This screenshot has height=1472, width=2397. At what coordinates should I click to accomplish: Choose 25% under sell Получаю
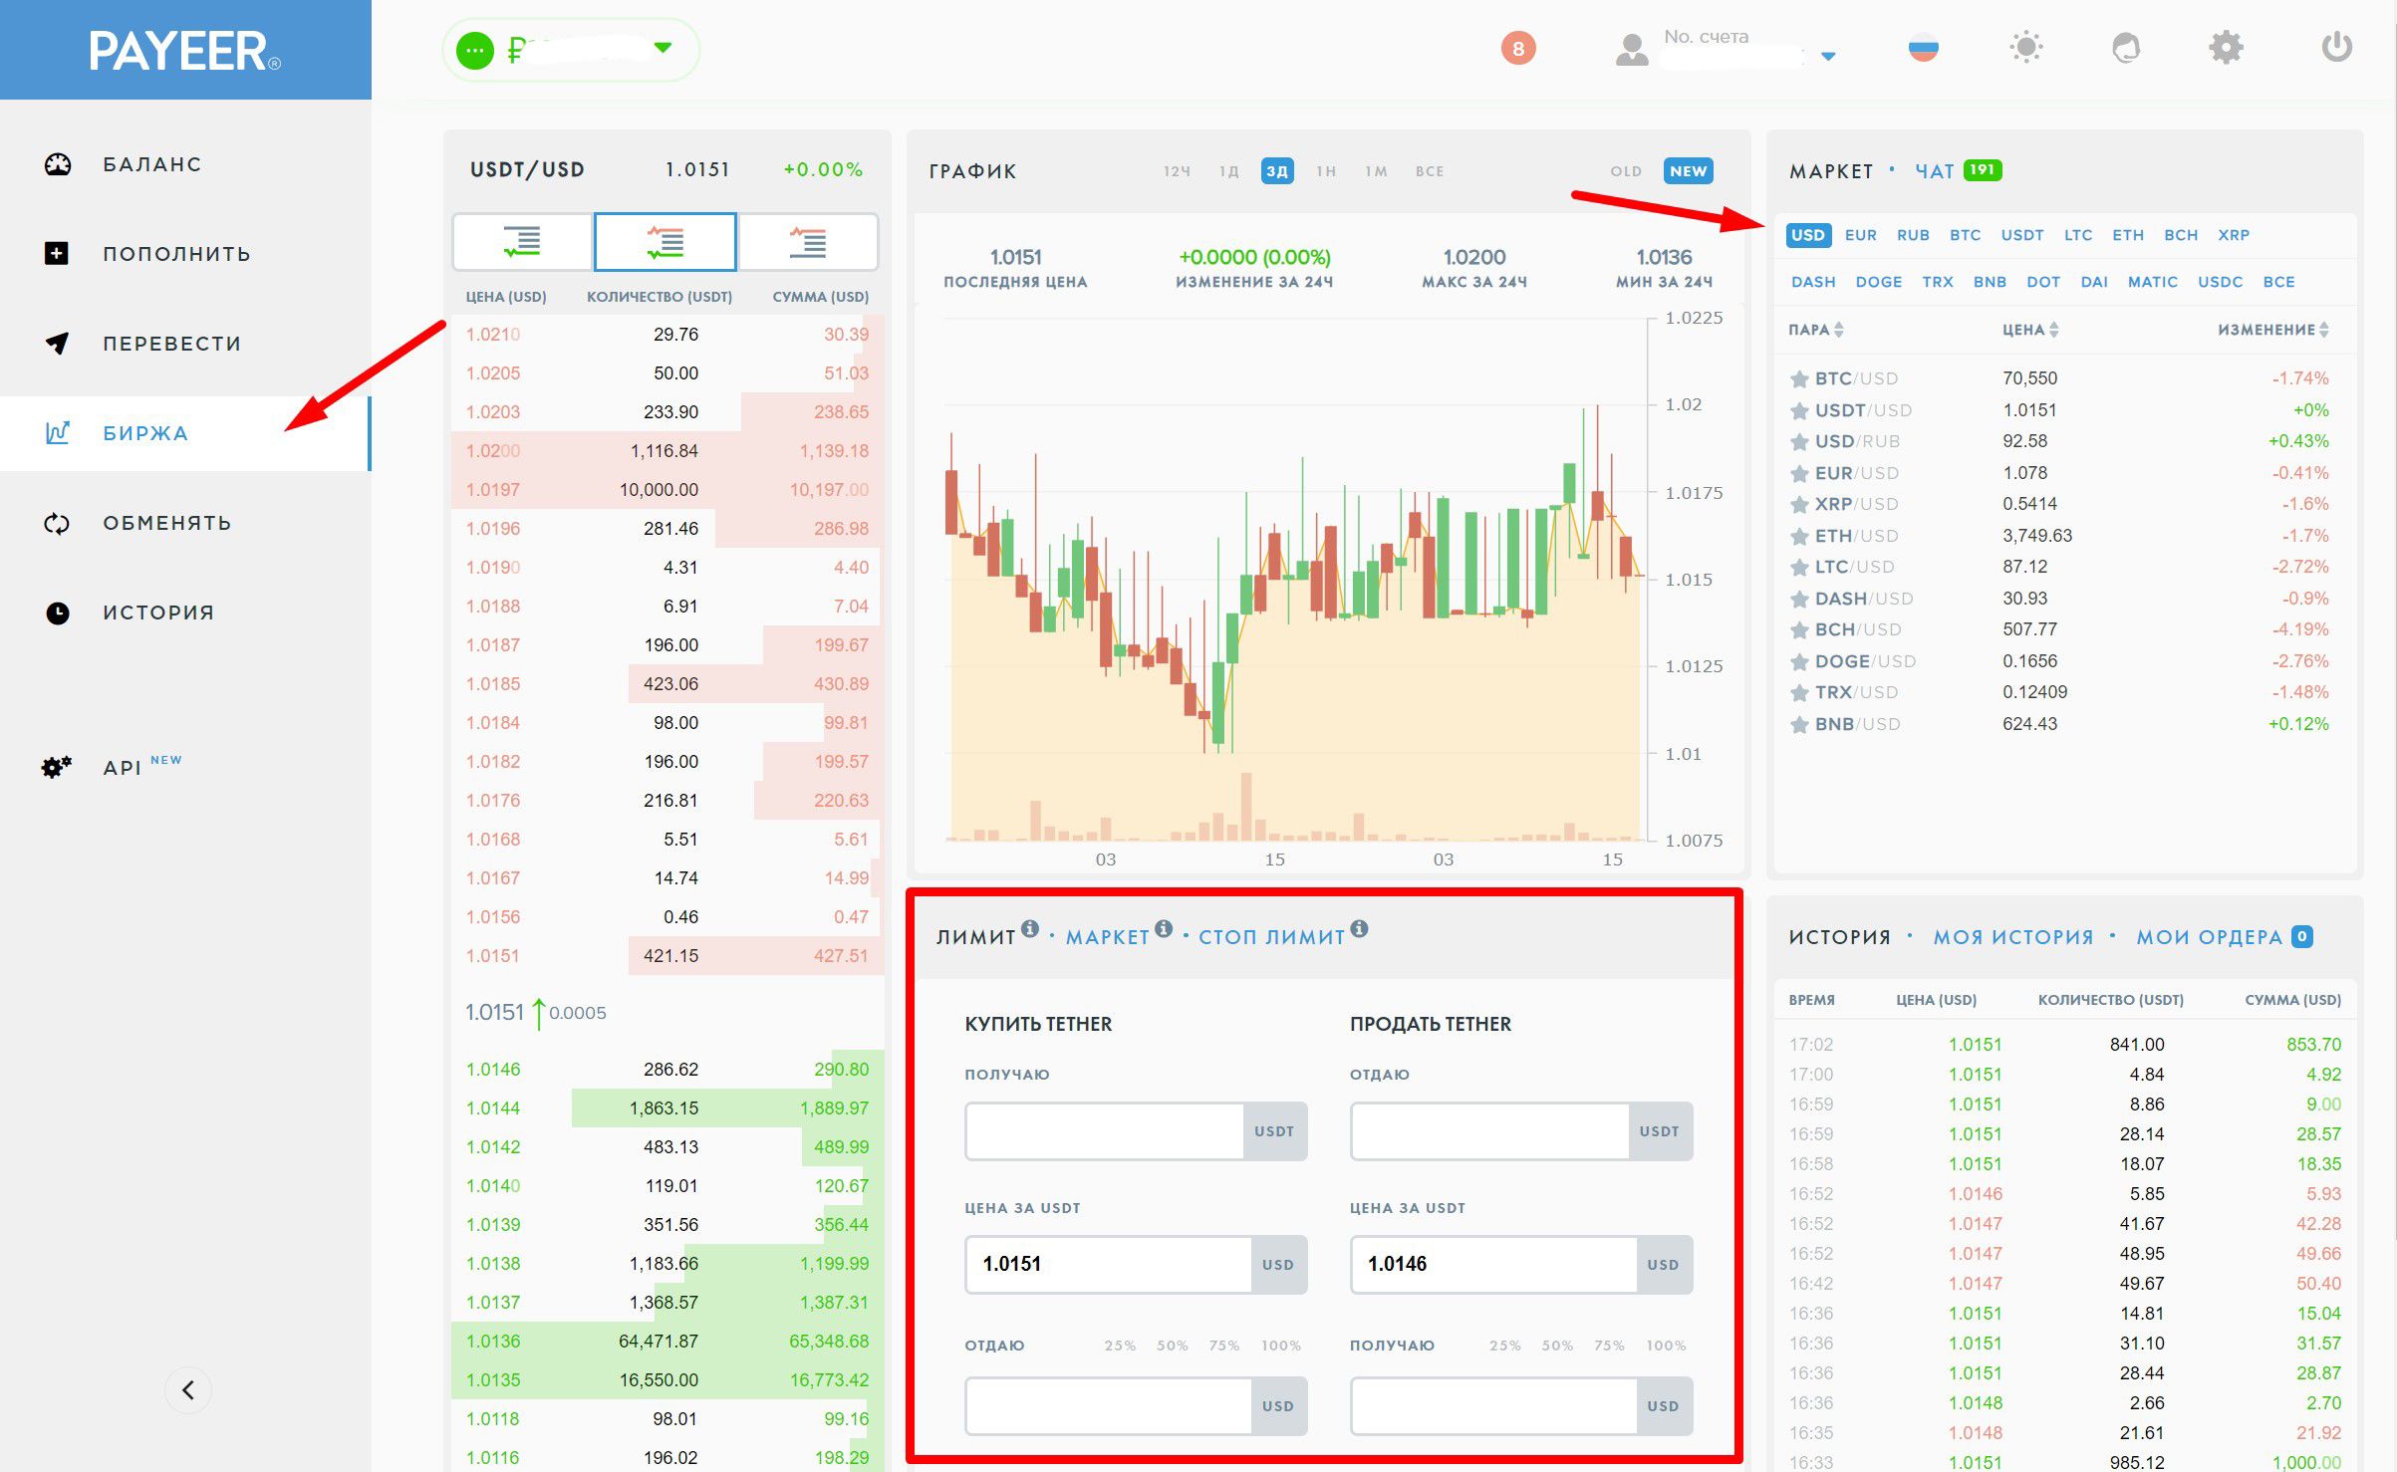1504,1346
